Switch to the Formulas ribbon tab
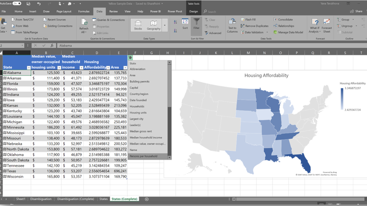The image size is (367, 206). tap(84, 11)
